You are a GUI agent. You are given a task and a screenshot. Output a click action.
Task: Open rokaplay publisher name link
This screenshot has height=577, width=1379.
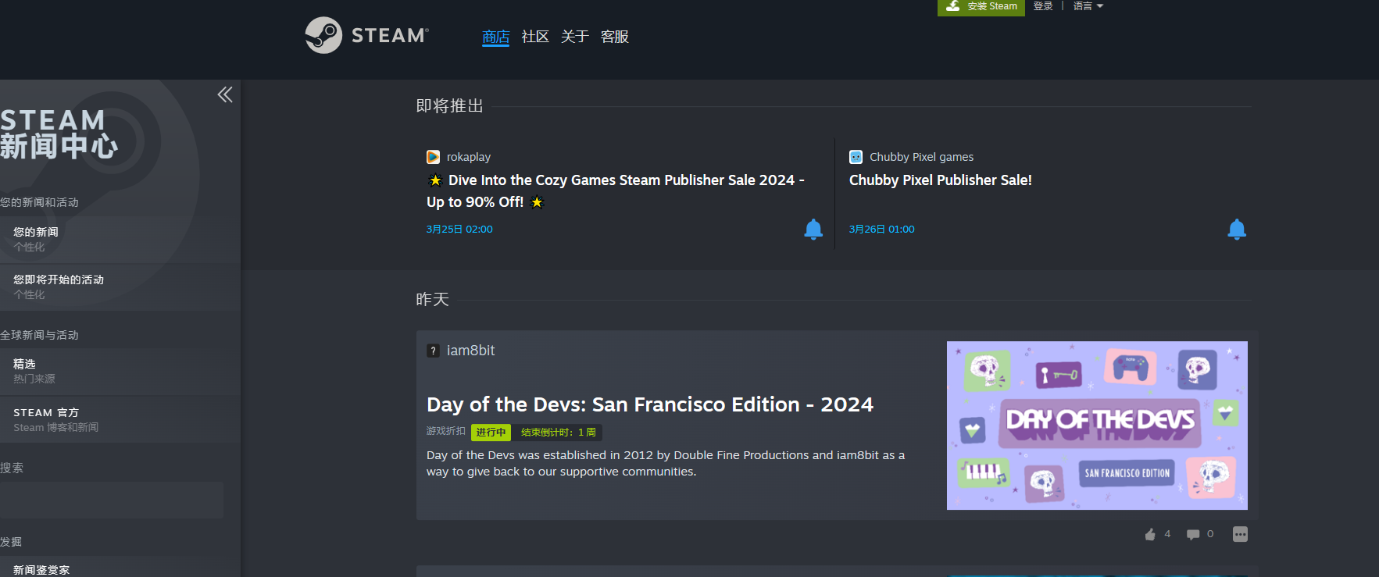469,157
